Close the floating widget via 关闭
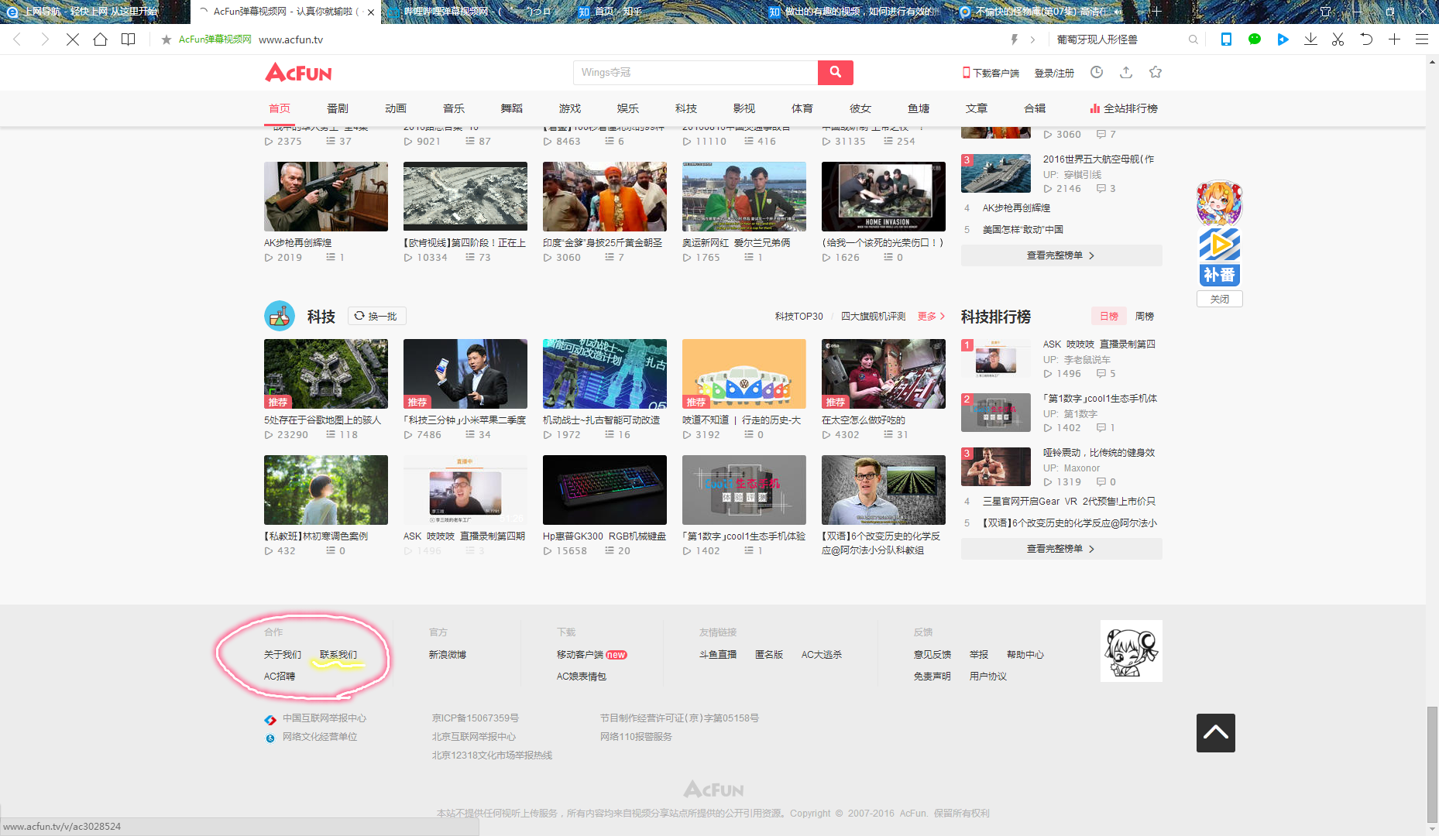1439x836 pixels. tap(1220, 299)
